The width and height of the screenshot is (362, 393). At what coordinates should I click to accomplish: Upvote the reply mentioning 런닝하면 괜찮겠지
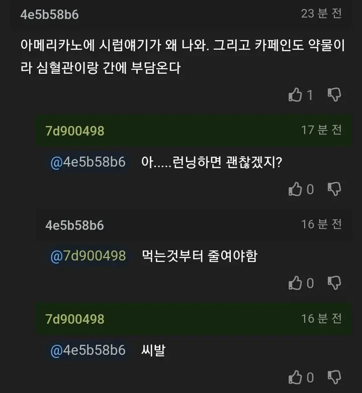[x=295, y=189]
